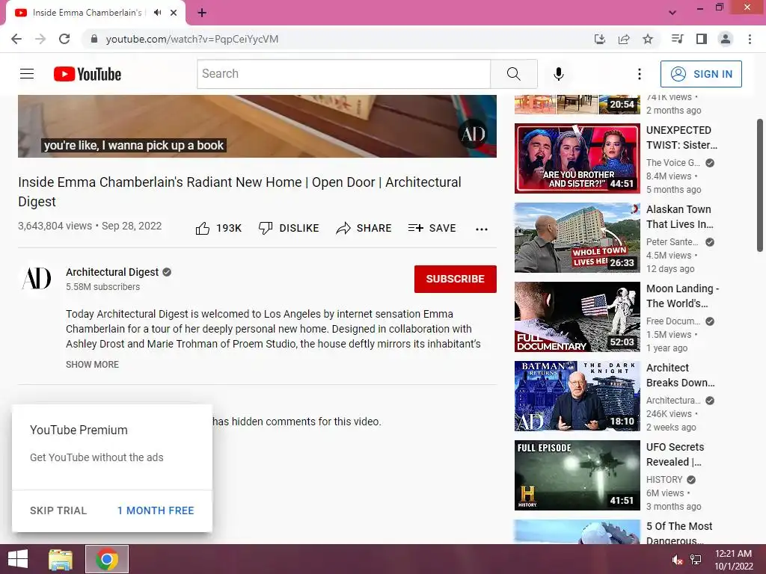
Task: Install app icon in address bar
Action: pos(599,39)
